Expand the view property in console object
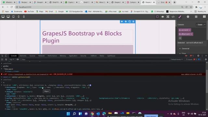The height and width of the screenshot is (117, 208). tap(6, 109)
